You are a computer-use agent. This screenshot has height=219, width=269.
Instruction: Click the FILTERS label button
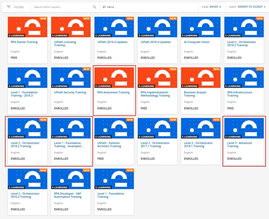[19, 7]
